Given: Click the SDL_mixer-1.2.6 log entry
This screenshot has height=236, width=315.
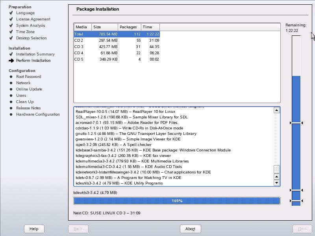Looking at the screenshot, I should [x=132, y=117].
